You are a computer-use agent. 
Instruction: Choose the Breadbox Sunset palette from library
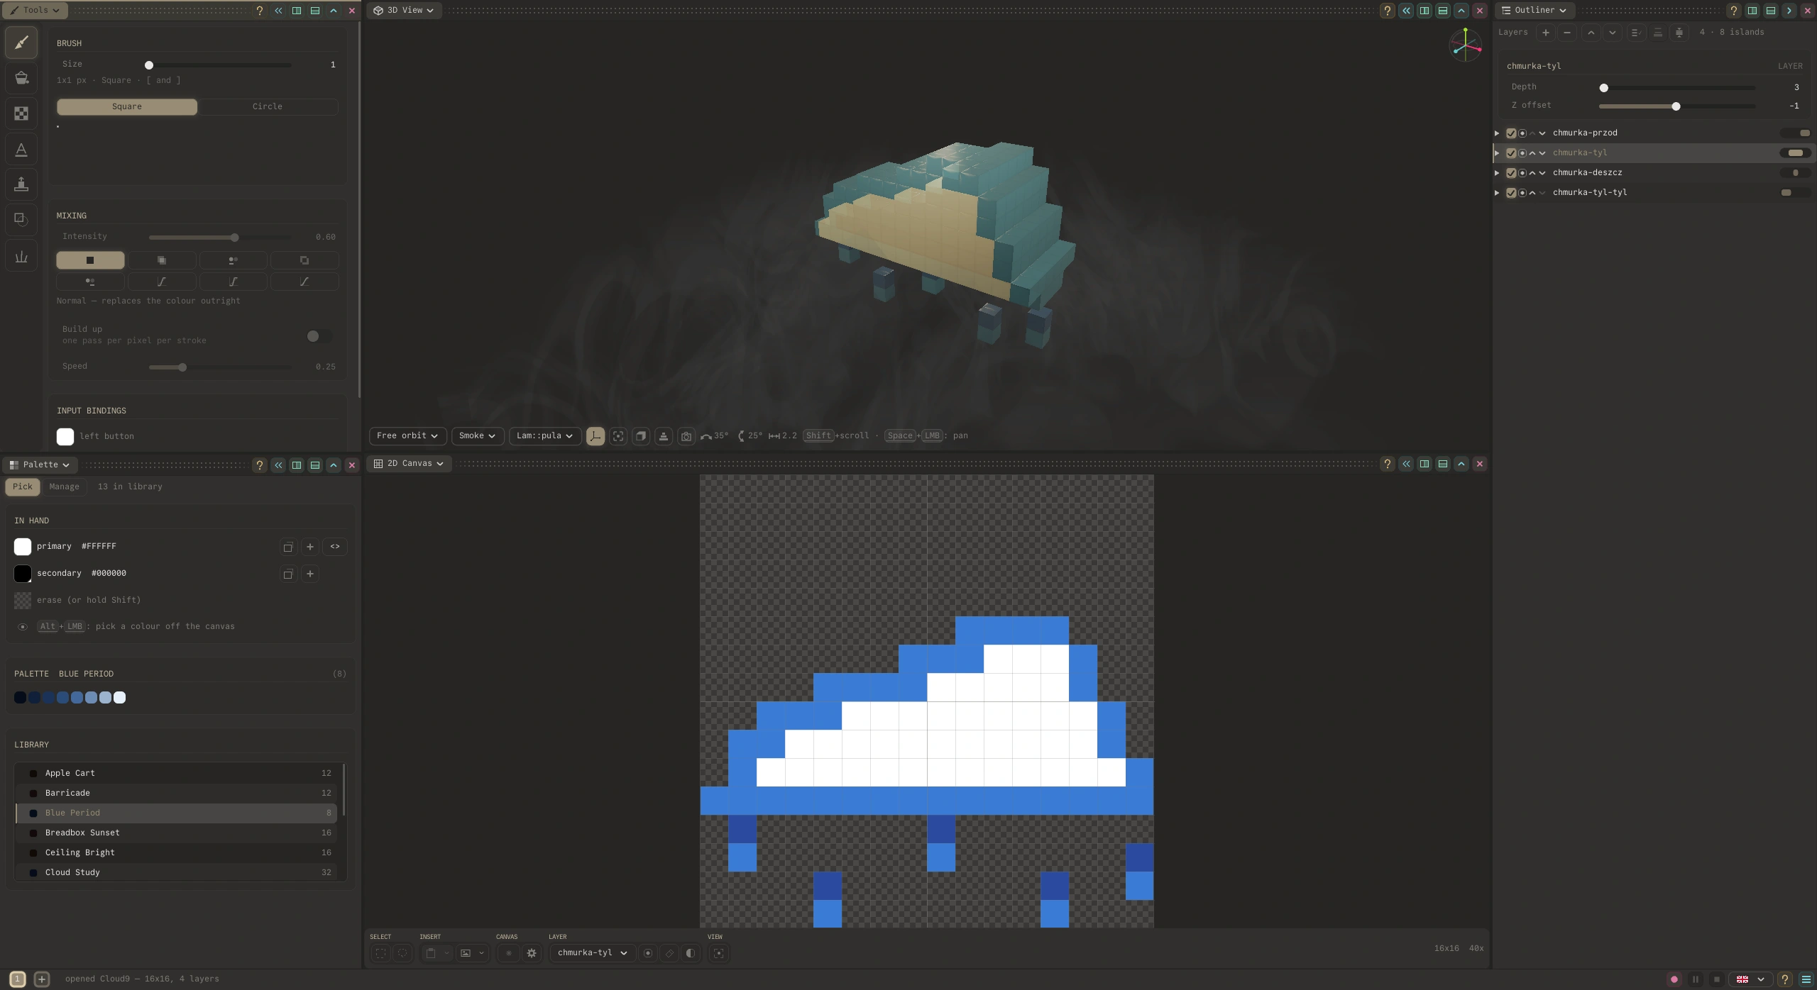176,833
